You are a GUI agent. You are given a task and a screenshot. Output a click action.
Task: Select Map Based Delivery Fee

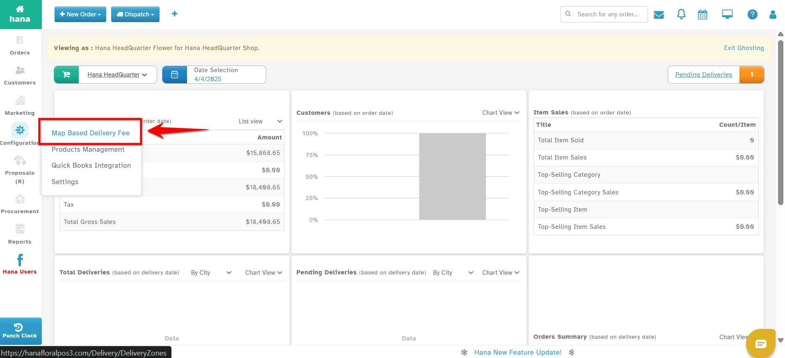pyautogui.click(x=91, y=133)
